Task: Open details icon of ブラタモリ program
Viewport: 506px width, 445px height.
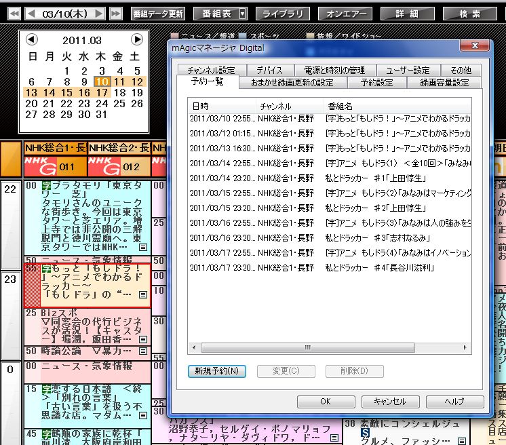Action: click(143, 247)
